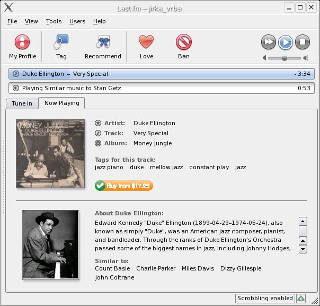320x306 pixels.
Task: Click the note icon beside Track label
Action: 98,133
